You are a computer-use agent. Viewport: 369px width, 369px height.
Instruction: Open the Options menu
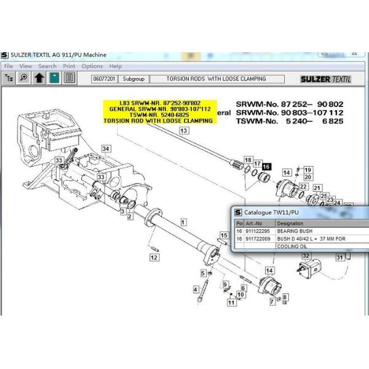click(92, 66)
